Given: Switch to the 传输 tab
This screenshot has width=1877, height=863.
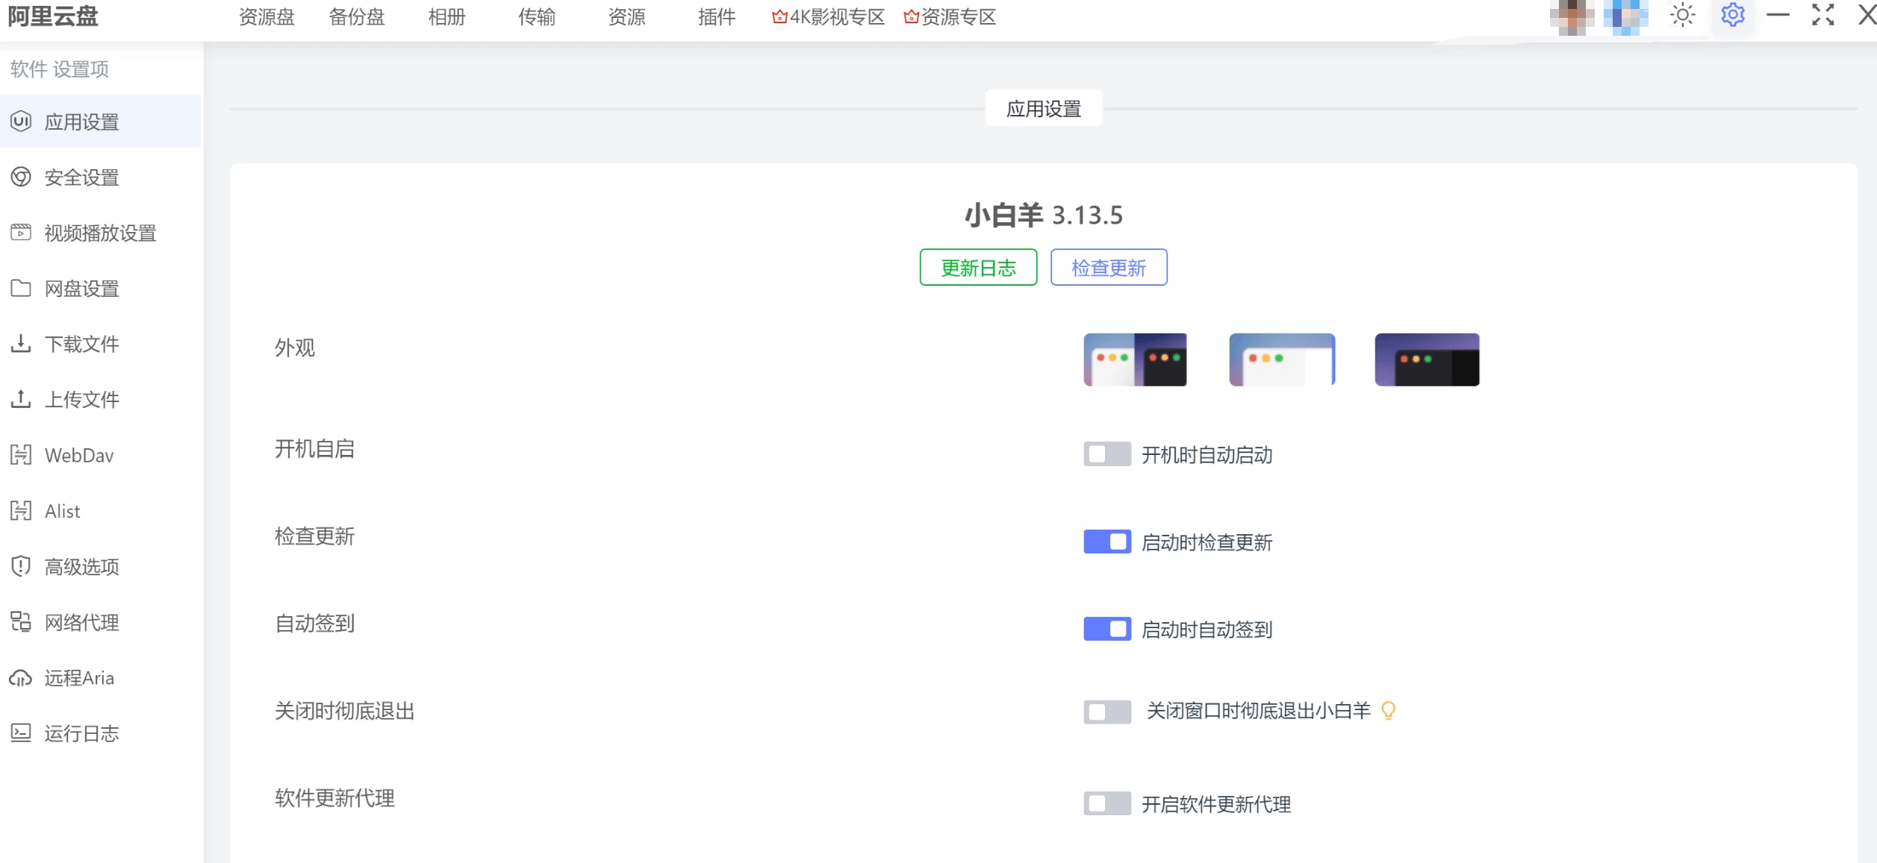Looking at the screenshot, I should pos(537,16).
